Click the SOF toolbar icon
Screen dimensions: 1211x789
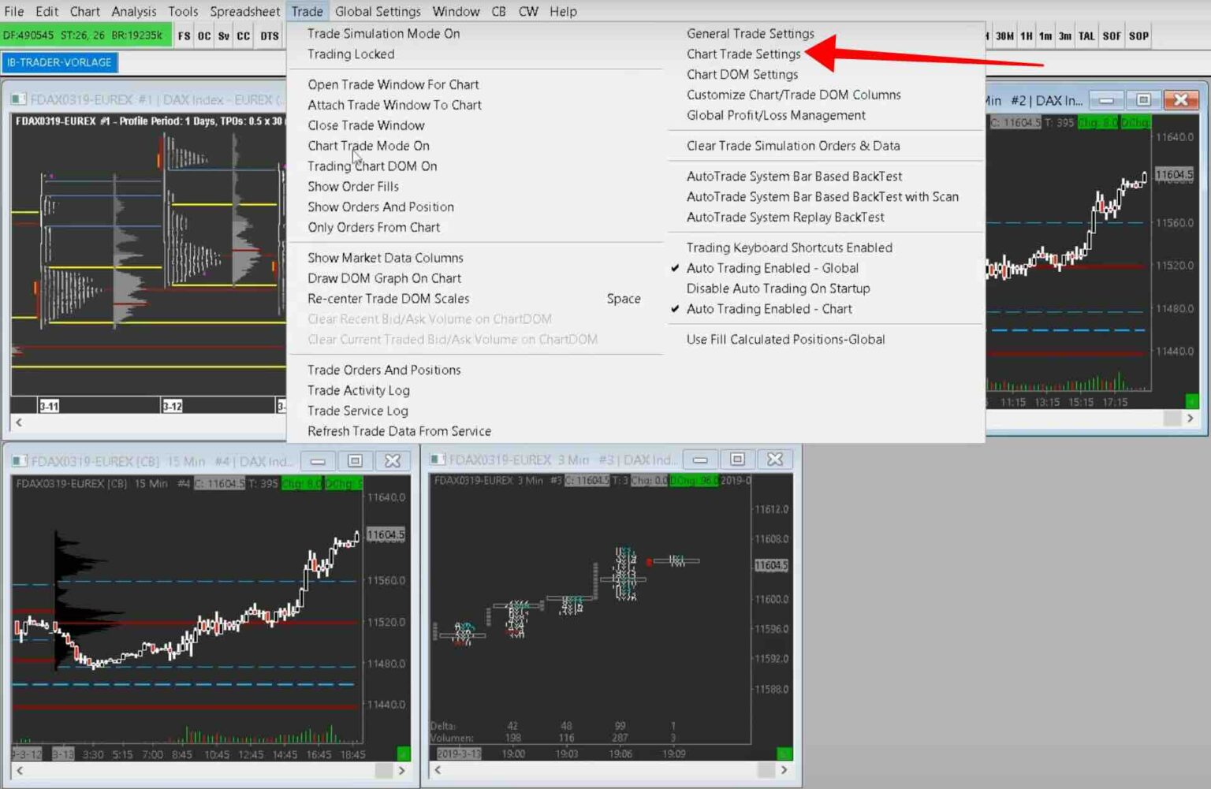1112,35
